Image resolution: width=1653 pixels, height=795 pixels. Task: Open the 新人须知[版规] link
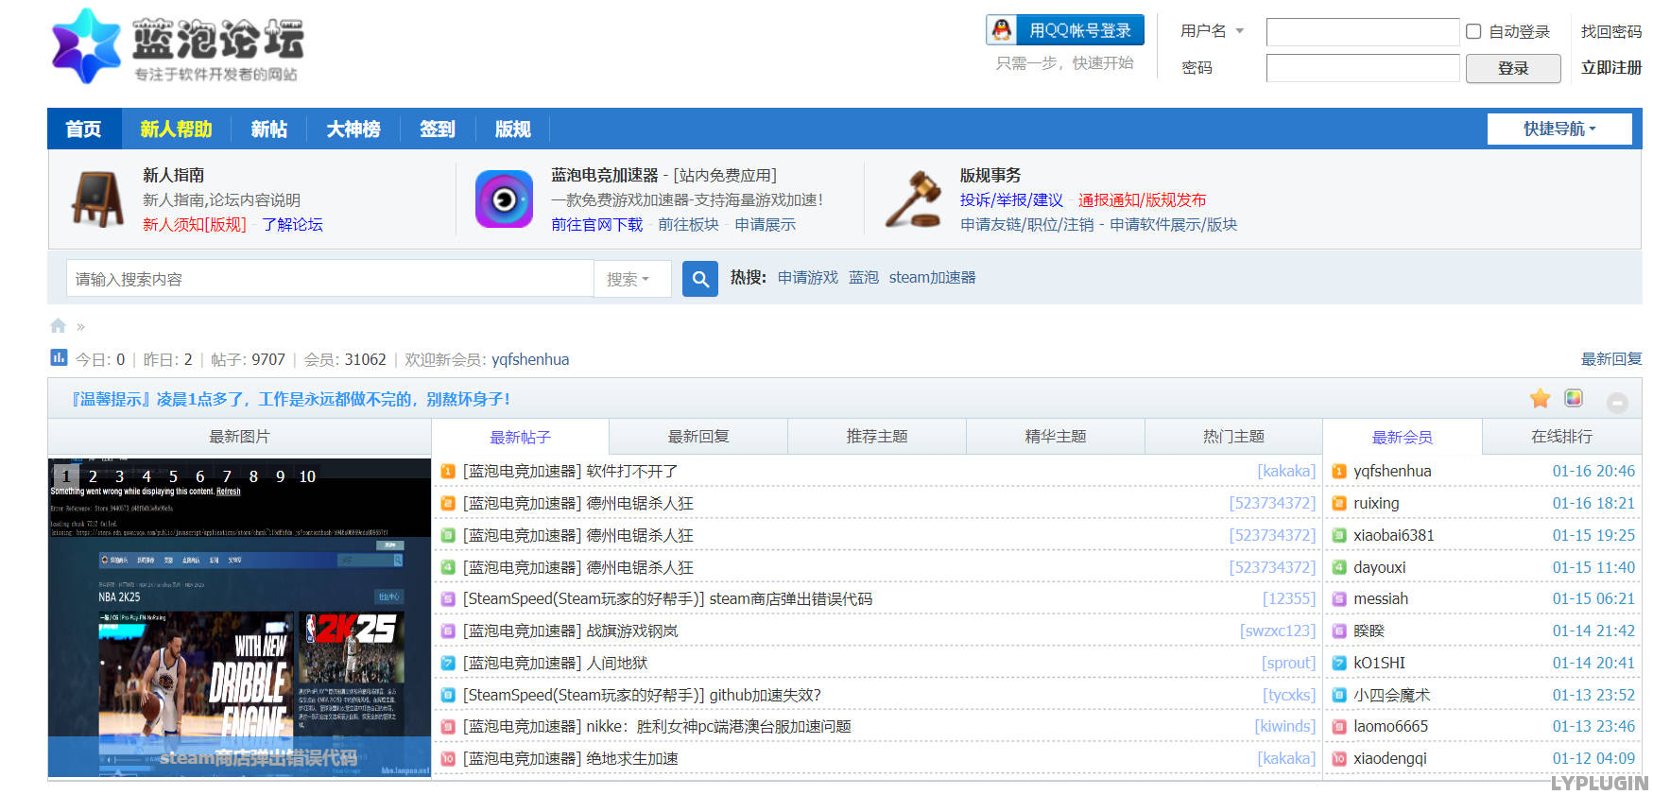(195, 225)
